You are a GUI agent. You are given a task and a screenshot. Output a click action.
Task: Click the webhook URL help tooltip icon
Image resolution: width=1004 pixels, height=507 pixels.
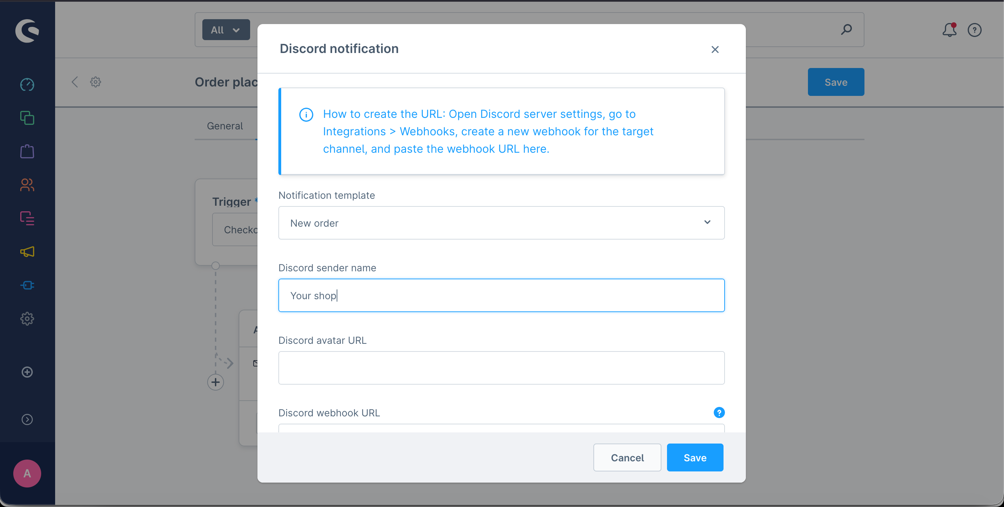pos(719,412)
